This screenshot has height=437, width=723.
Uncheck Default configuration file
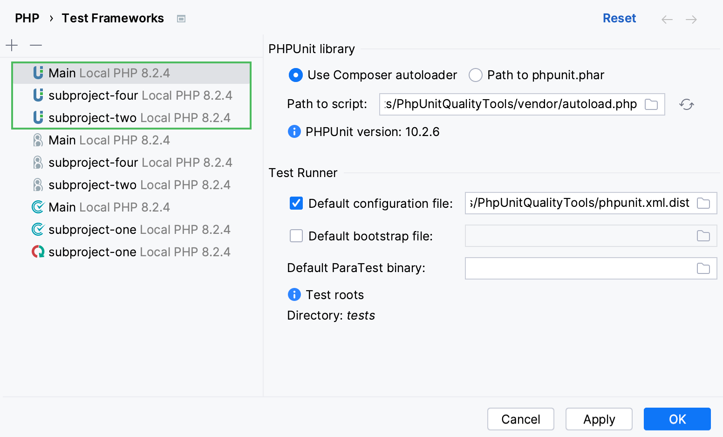click(296, 203)
